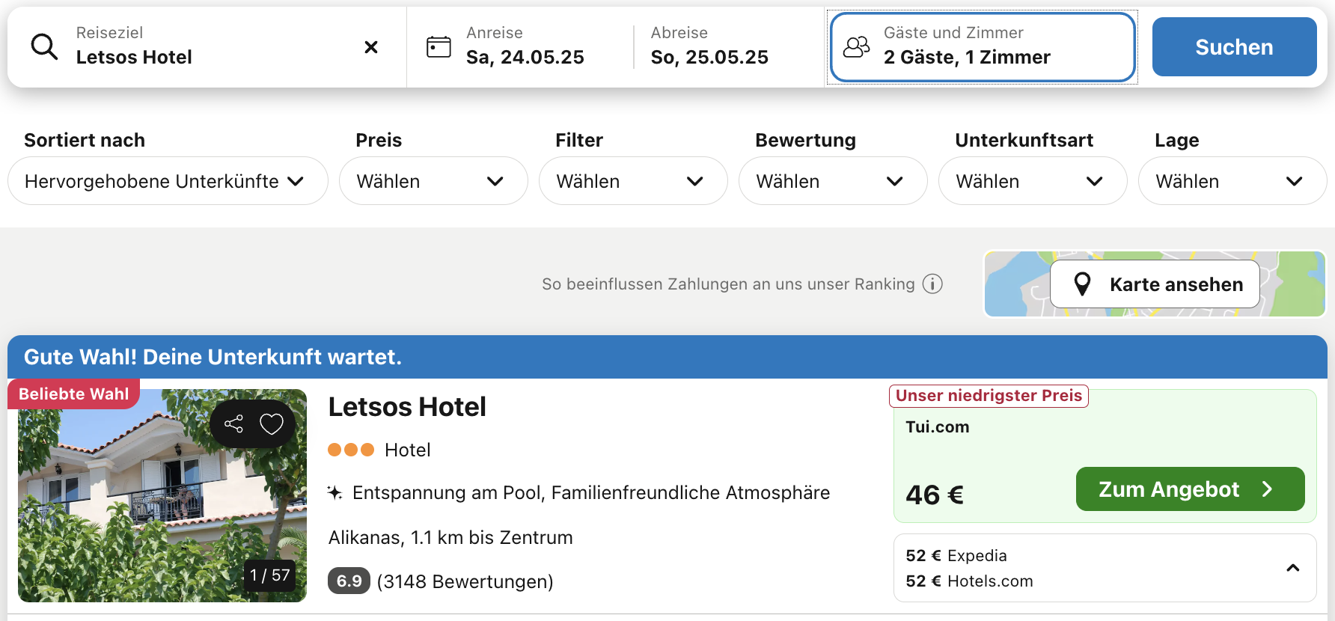Expand the Filter dropdown
This screenshot has width=1335, height=621.
(633, 181)
